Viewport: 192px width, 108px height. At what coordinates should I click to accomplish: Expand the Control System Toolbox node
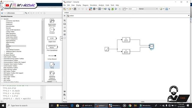(2, 66)
